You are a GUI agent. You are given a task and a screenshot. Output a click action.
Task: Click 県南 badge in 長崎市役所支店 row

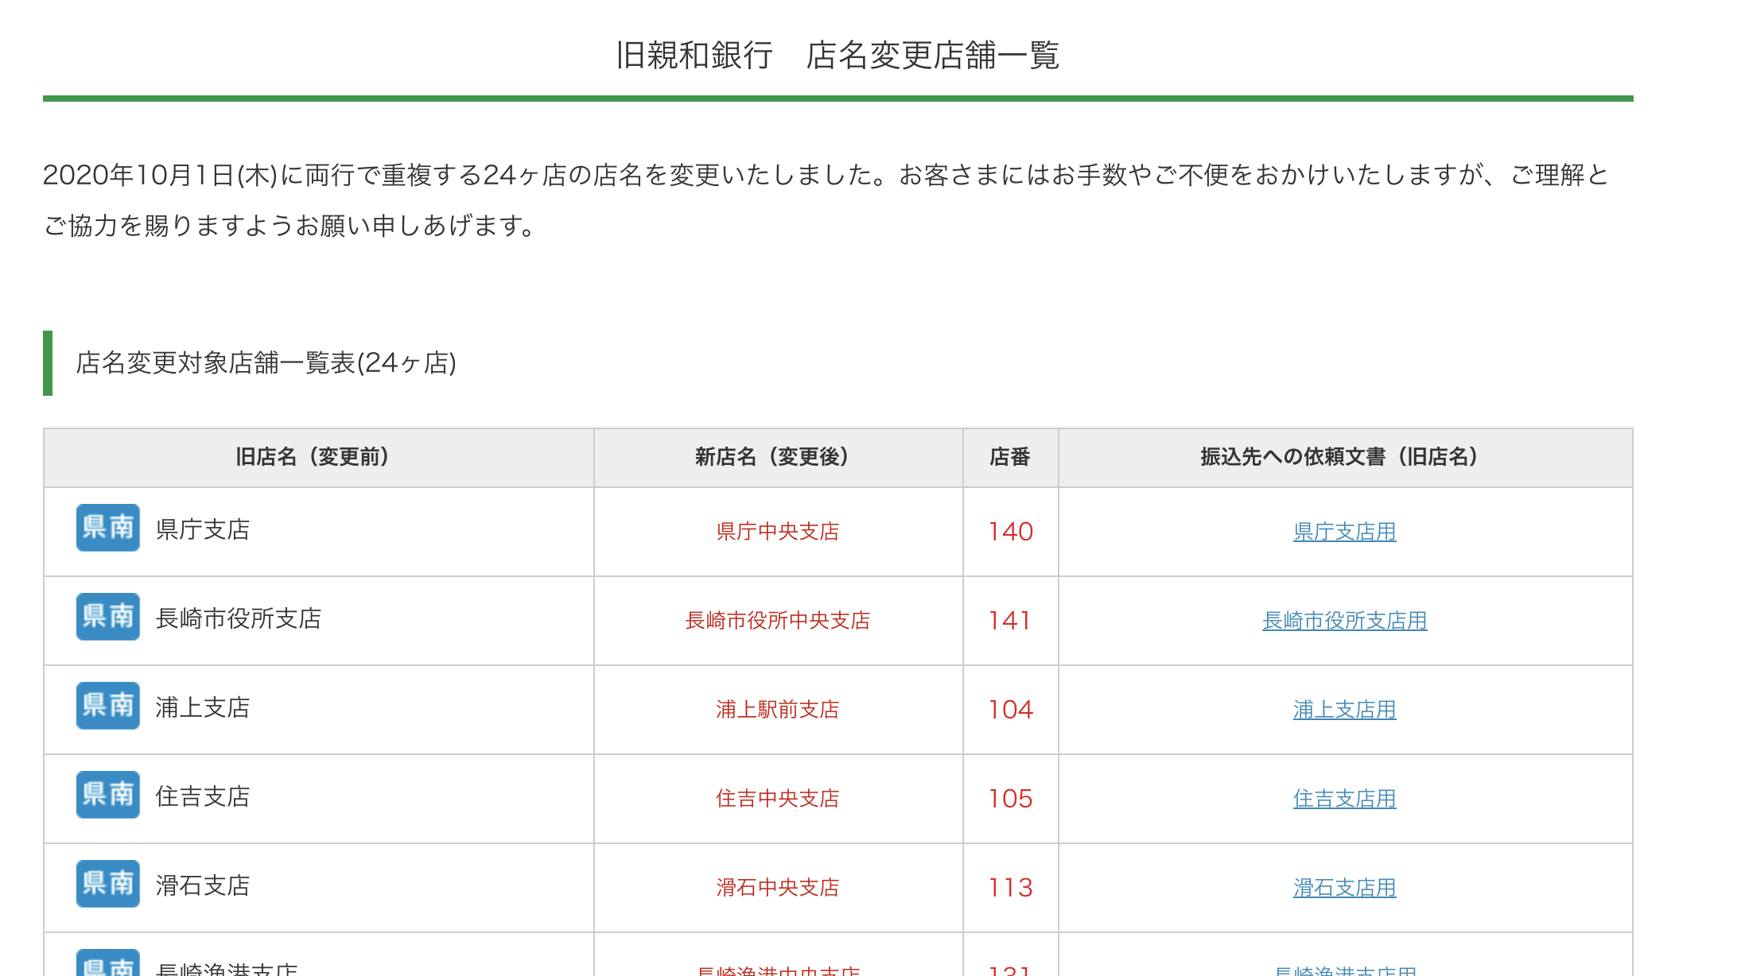coord(107,617)
